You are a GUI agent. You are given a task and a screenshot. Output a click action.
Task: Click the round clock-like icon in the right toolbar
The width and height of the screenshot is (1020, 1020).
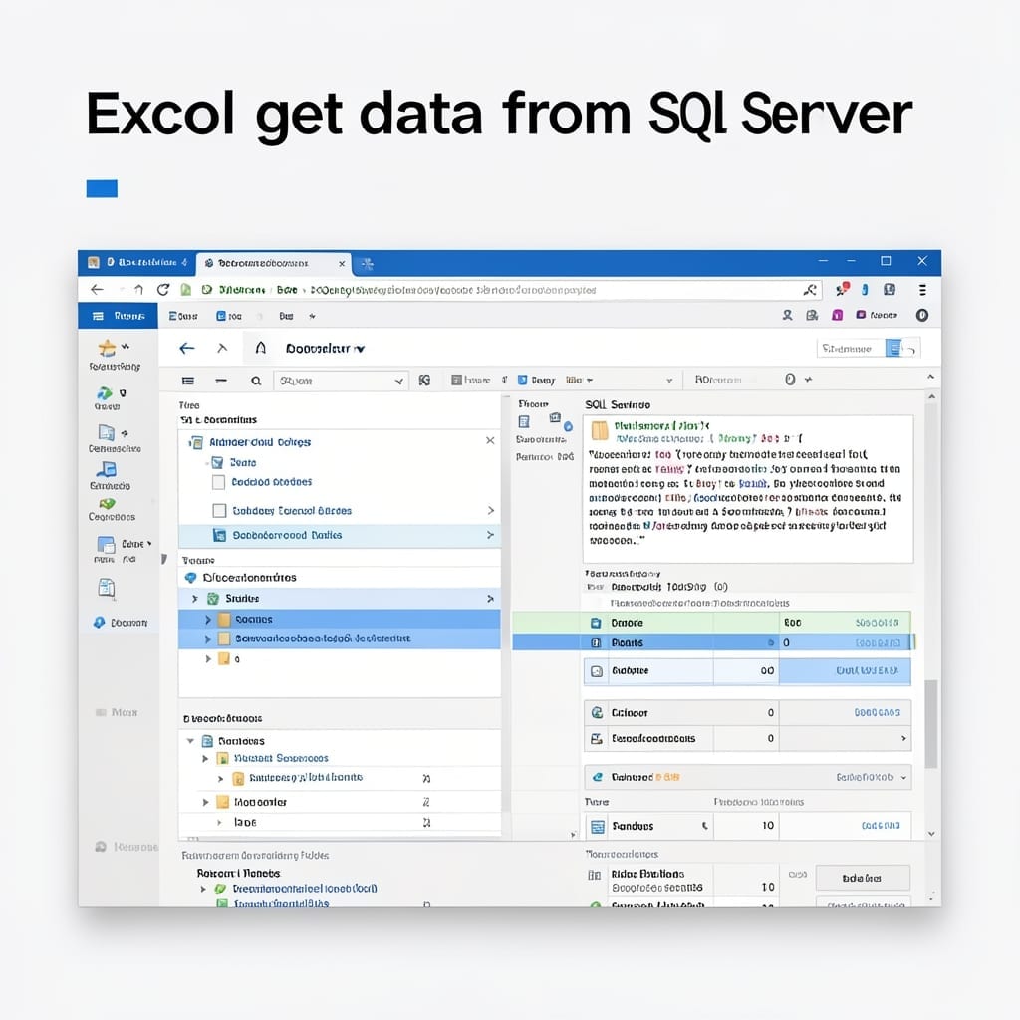[790, 380]
